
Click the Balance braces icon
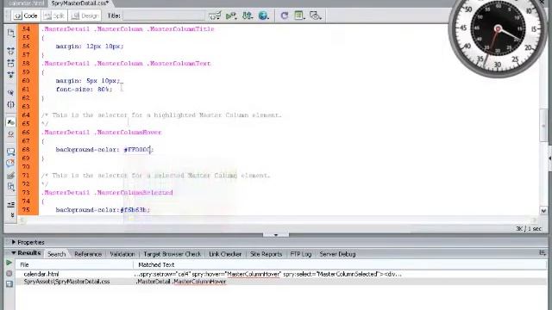point(10,104)
